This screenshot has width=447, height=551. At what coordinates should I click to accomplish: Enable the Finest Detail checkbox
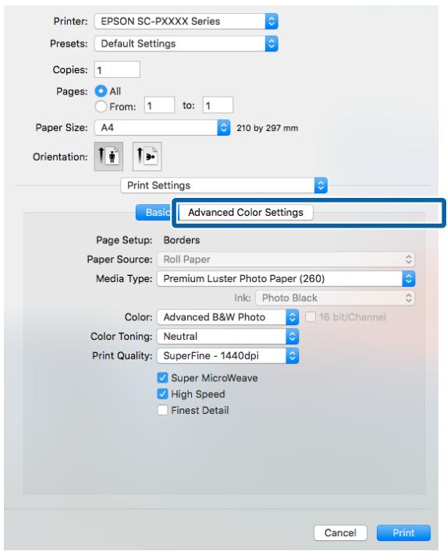(162, 410)
